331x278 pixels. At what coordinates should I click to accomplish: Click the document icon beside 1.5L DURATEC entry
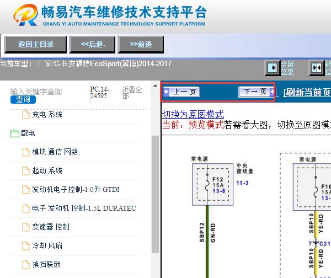[x=26, y=209]
